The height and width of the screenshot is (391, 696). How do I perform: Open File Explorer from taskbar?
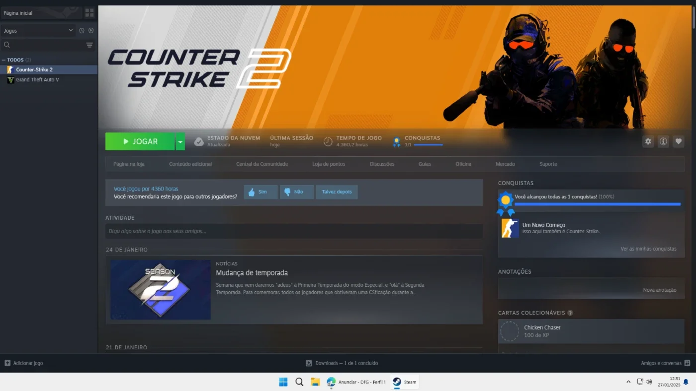315,382
